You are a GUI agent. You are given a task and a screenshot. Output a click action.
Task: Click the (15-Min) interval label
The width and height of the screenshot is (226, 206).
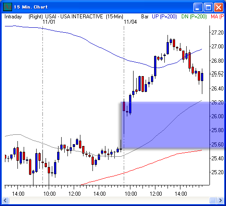coord(115,17)
